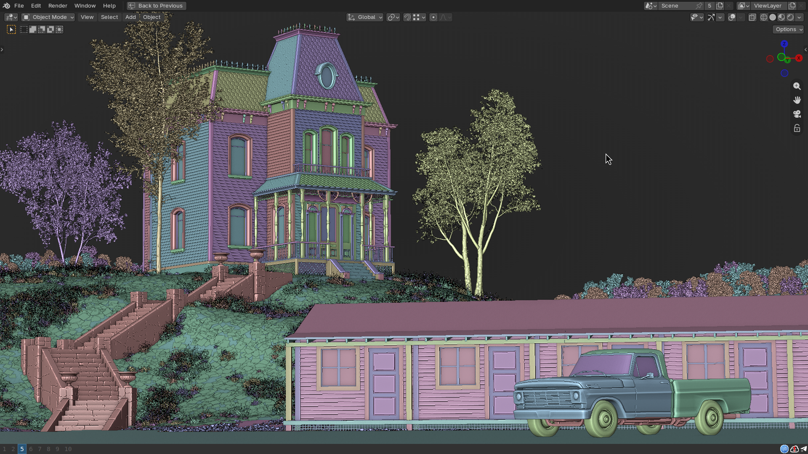Open transform pivot point dropdown

point(393,17)
